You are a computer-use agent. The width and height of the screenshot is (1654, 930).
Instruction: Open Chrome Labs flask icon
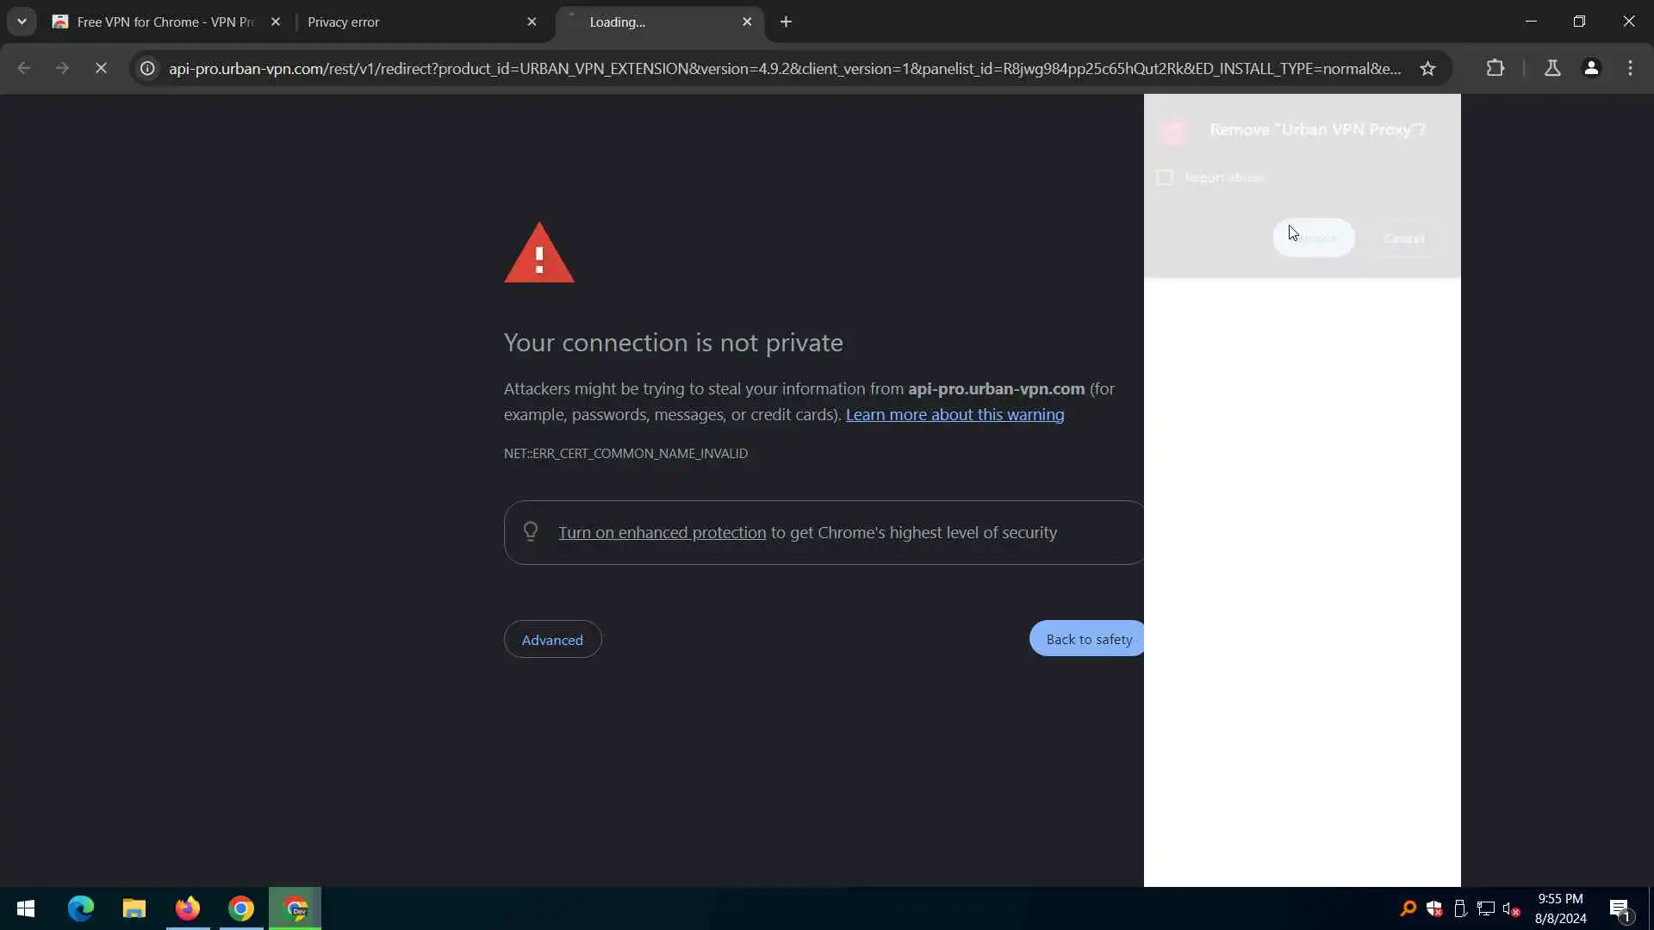point(1552,68)
